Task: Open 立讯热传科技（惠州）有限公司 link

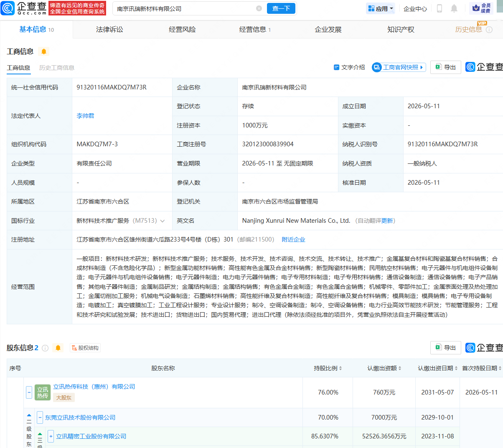Action: click(x=94, y=387)
